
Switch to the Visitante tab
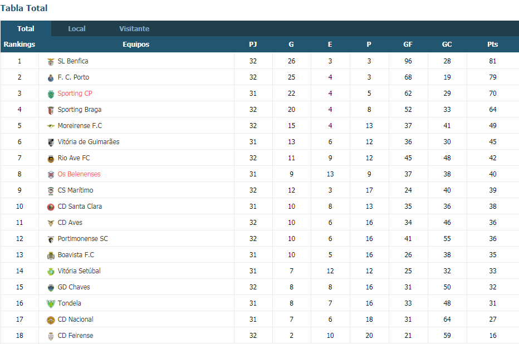(134, 29)
